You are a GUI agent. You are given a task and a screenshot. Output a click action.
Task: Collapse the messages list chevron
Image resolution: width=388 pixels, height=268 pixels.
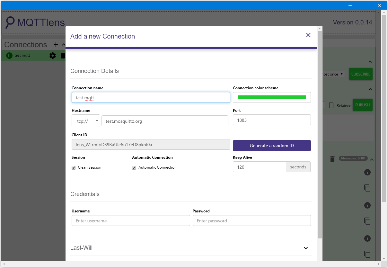pos(372,160)
